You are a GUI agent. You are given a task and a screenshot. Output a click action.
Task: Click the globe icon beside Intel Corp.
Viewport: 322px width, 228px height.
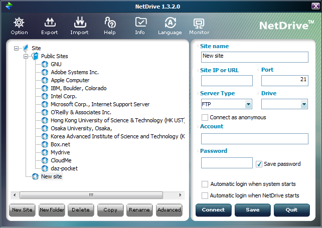pyautogui.click(x=45, y=96)
